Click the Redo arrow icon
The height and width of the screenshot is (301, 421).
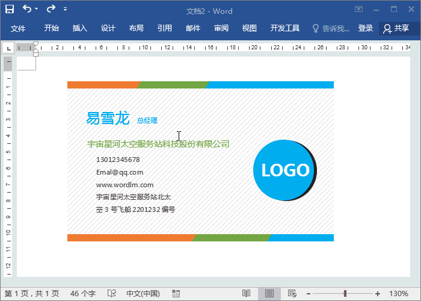tap(51, 9)
